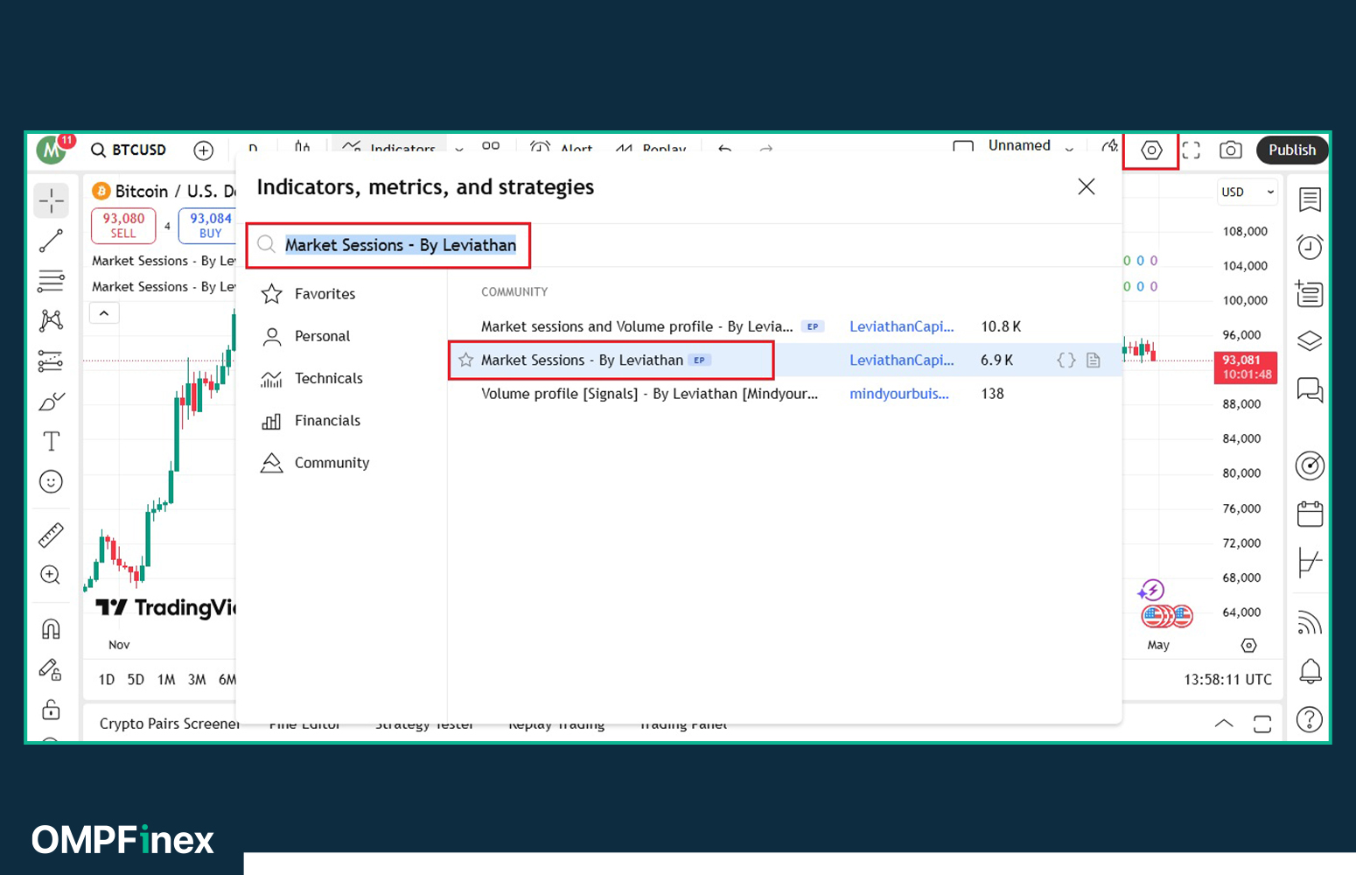The width and height of the screenshot is (1356, 875).
Task: Open the Unnamed layout name
Action: click(1019, 145)
